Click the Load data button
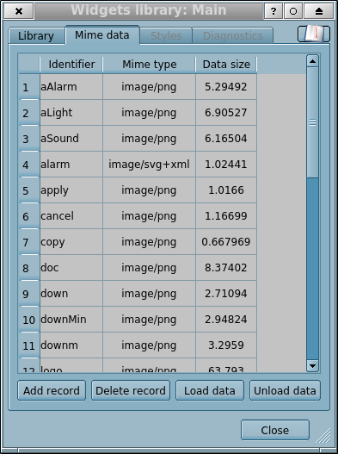This screenshot has height=454, width=338. pos(210,390)
